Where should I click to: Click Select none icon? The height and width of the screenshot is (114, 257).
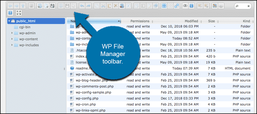tap(170, 6)
